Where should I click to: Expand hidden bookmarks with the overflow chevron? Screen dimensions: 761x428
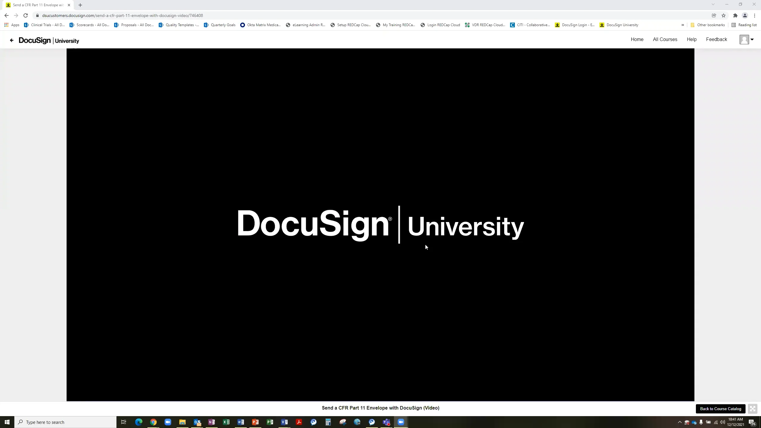(x=683, y=25)
